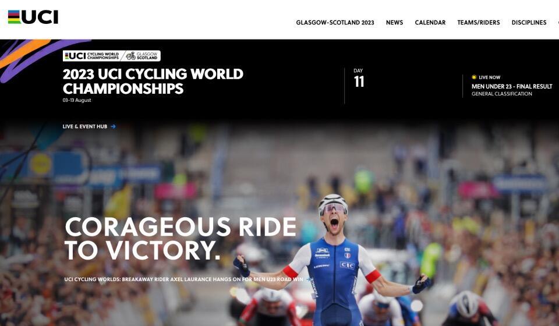Open the Disciplines menu
Image resolution: width=559 pixels, height=326 pixels.
(x=529, y=23)
